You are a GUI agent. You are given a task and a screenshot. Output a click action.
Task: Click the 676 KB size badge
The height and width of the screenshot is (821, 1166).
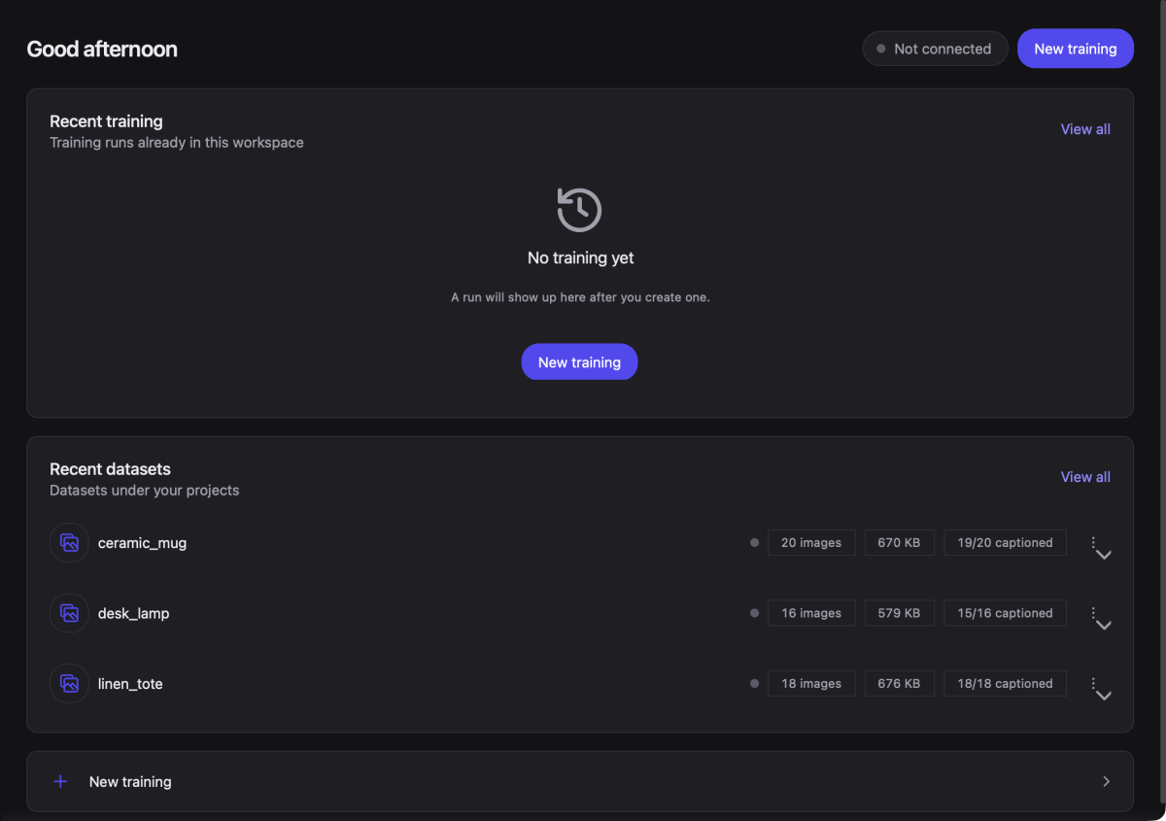tap(899, 684)
